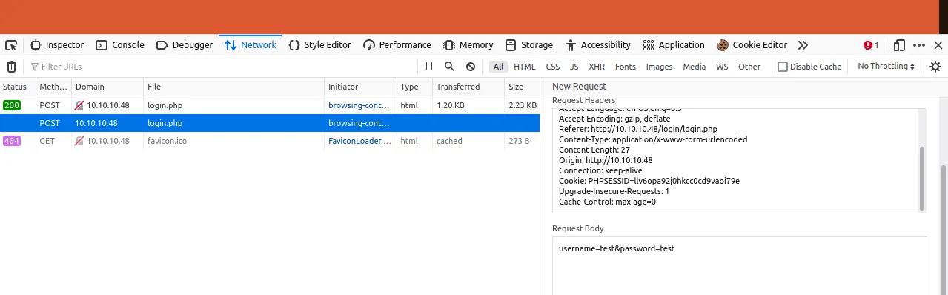Pause network recording
The height and width of the screenshot is (295, 948).
point(429,67)
